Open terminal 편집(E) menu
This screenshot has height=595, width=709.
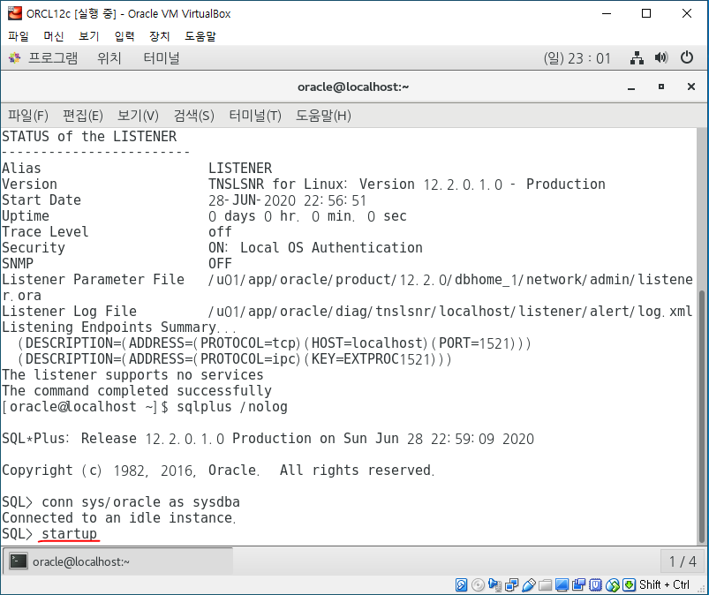pyautogui.click(x=83, y=116)
